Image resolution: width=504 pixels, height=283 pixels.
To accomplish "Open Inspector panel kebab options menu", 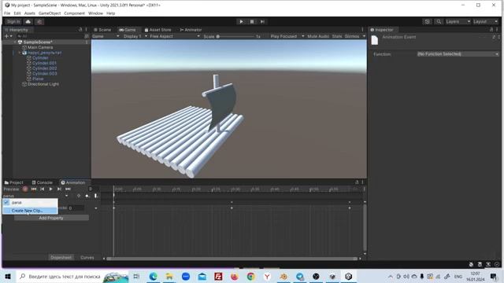I will (497, 30).
